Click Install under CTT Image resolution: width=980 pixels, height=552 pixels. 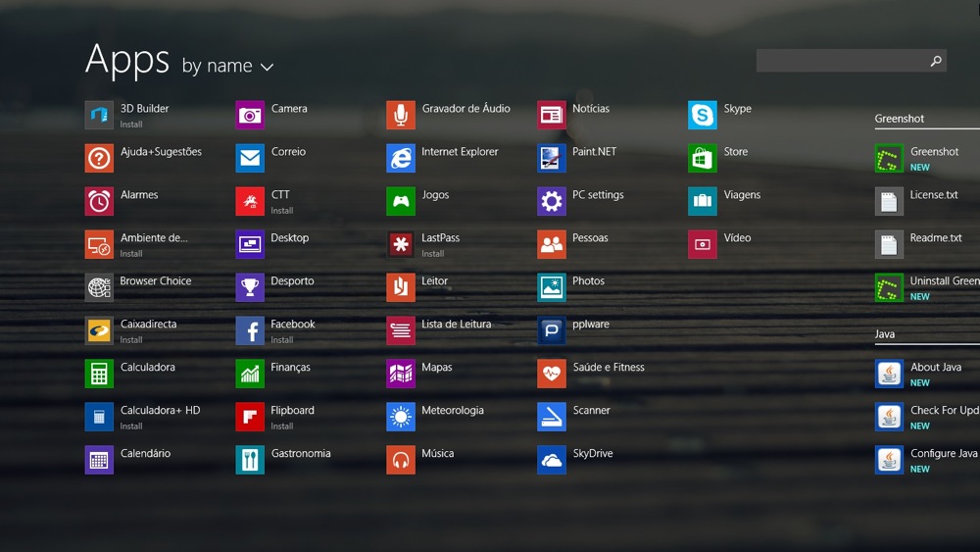pos(282,211)
